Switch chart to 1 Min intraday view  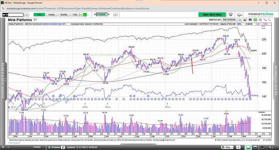(75, 15)
